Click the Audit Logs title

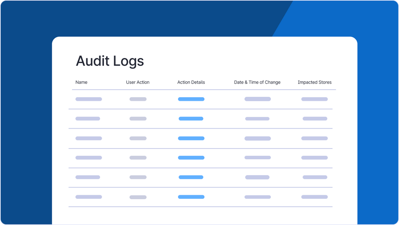[x=110, y=61]
